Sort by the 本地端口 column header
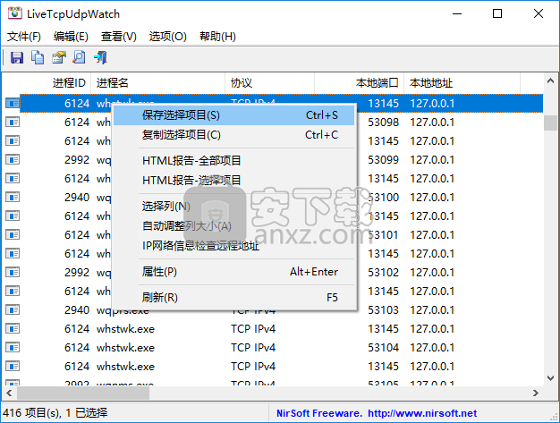 pos(359,83)
